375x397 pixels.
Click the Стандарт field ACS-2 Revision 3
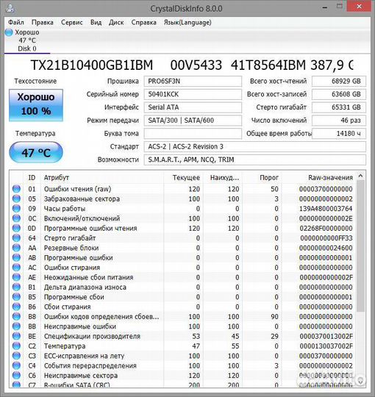255,146
